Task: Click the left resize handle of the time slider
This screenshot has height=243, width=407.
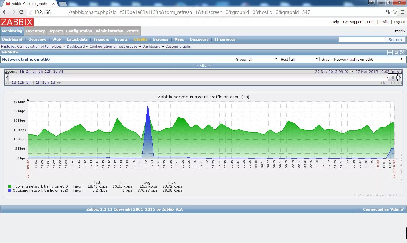Action: pyautogui.click(x=388, y=77)
